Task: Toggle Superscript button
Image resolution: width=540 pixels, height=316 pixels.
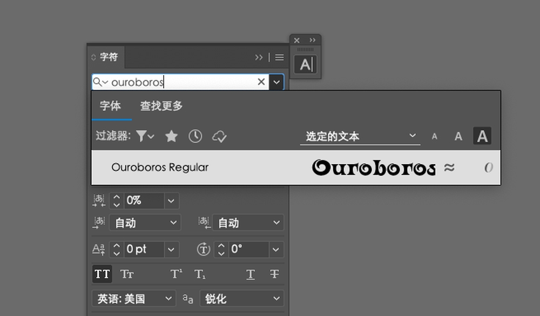Action: point(177,274)
